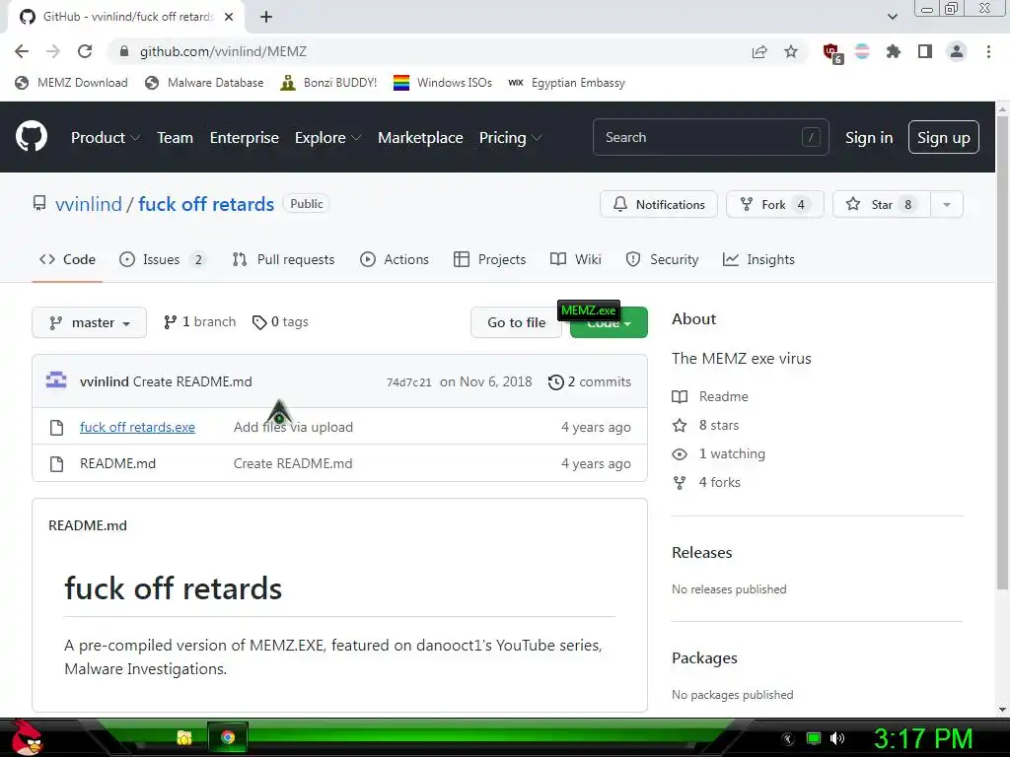View the 2 commits history
This screenshot has width=1010, height=757.
click(x=590, y=381)
